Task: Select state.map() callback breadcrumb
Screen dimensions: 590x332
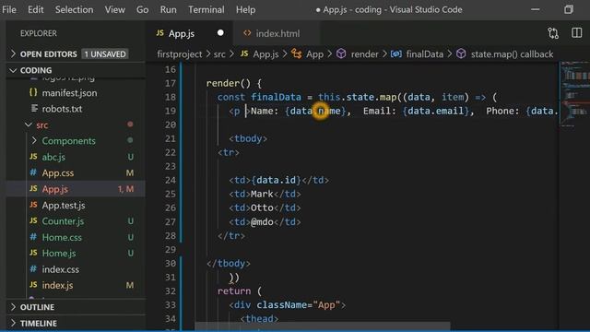Action: [512, 54]
